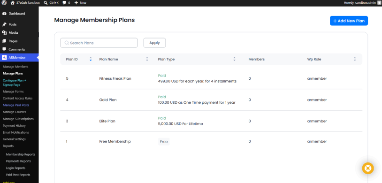Sort by Wp Role arrows
Image resolution: width=382 pixels, height=183 pixels.
(355, 59)
